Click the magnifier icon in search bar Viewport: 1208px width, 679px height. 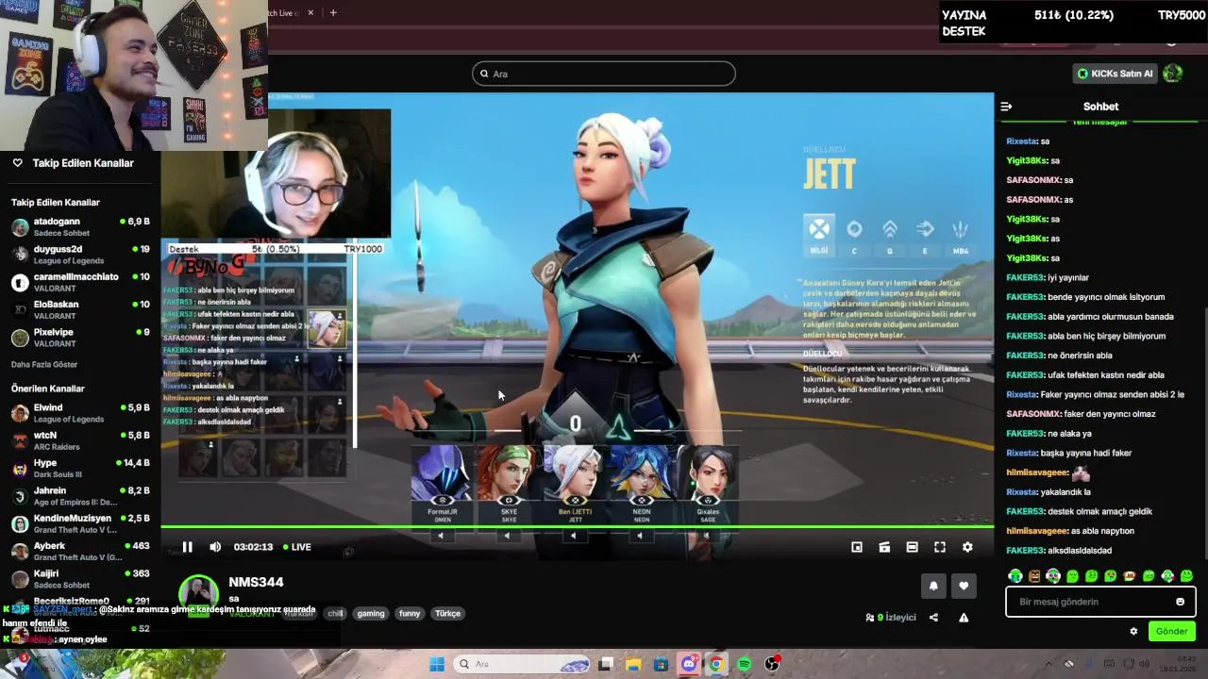click(484, 74)
